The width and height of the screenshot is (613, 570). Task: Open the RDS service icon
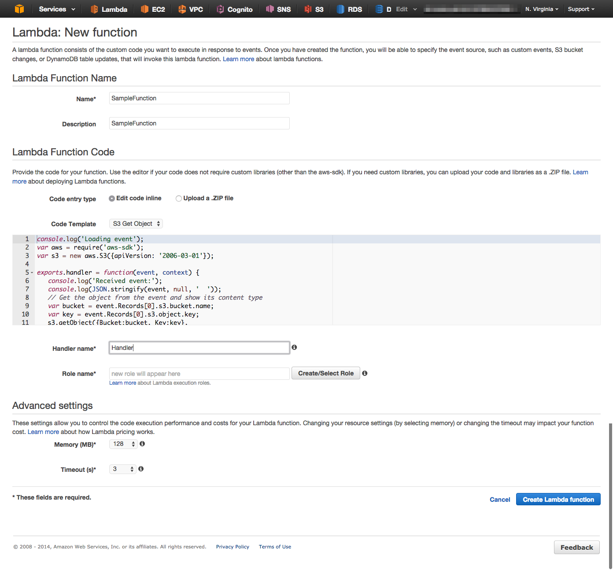[340, 9]
